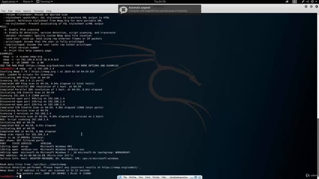Click the 'Raw packets sent' line

click(x=54, y=174)
